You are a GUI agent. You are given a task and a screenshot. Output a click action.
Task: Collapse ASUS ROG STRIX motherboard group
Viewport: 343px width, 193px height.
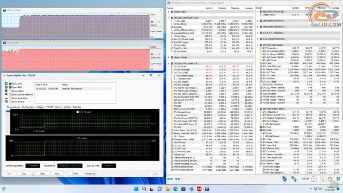[x=258, y=12]
